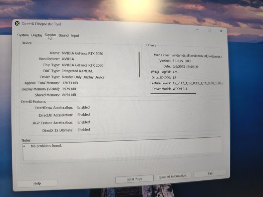Click DirectX 12 Ultimate Enabled value

[x=83, y=130]
